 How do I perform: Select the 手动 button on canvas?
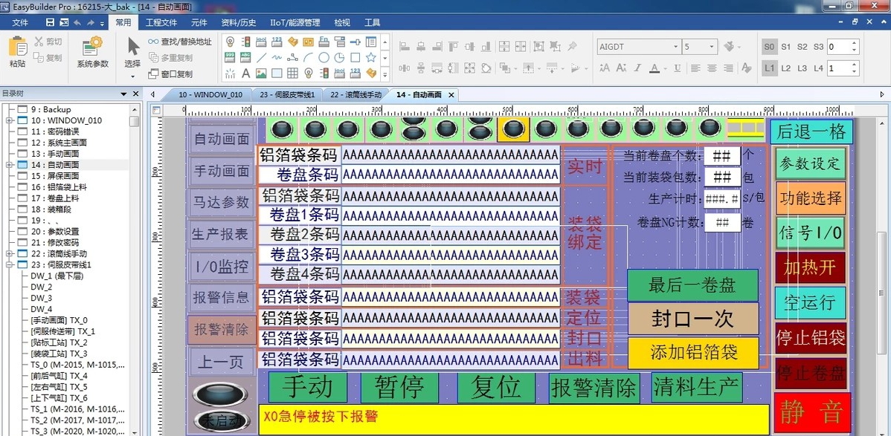(x=307, y=387)
